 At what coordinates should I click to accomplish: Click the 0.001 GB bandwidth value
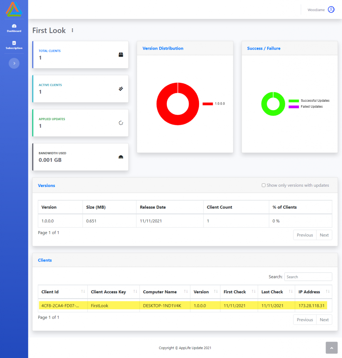pos(50,160)
